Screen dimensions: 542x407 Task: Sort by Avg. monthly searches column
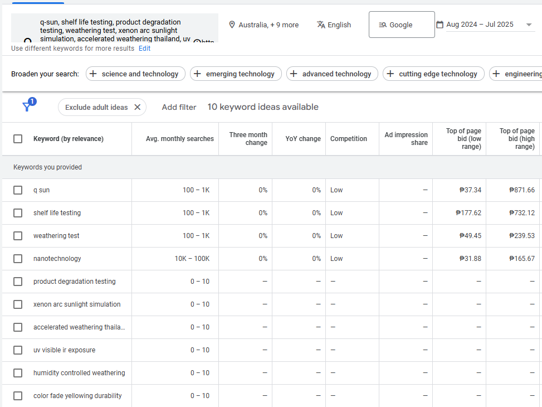pos(179,139)
